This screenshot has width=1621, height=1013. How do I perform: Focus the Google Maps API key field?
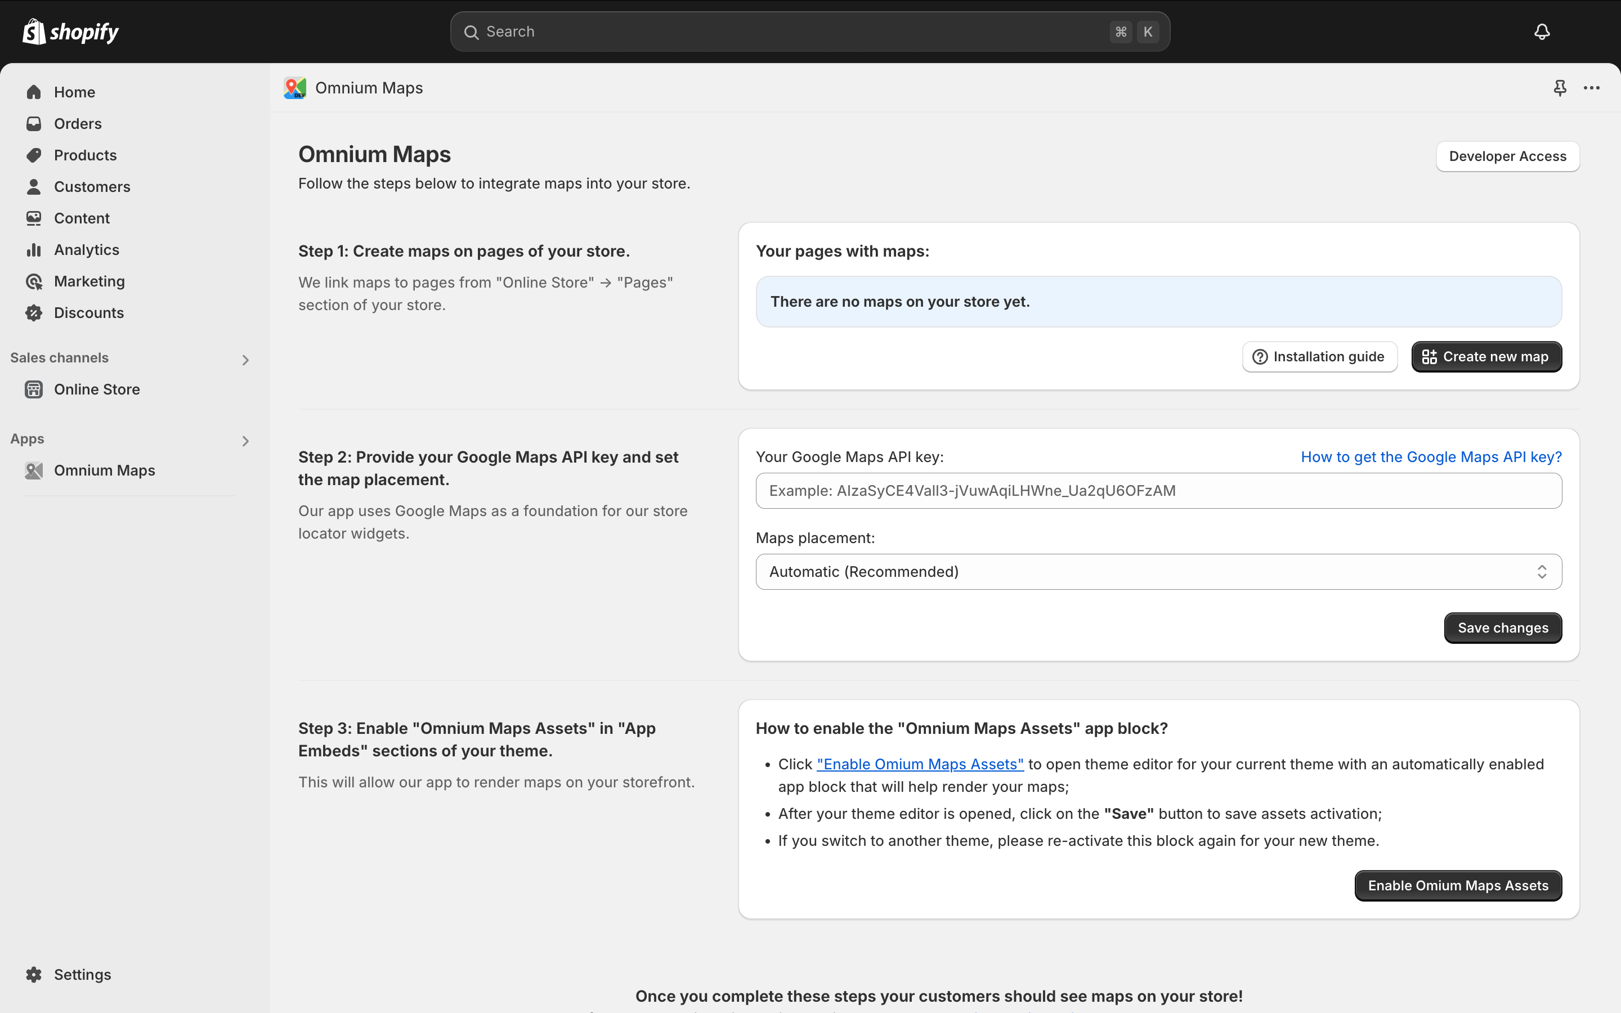[x=1158, y=490]
